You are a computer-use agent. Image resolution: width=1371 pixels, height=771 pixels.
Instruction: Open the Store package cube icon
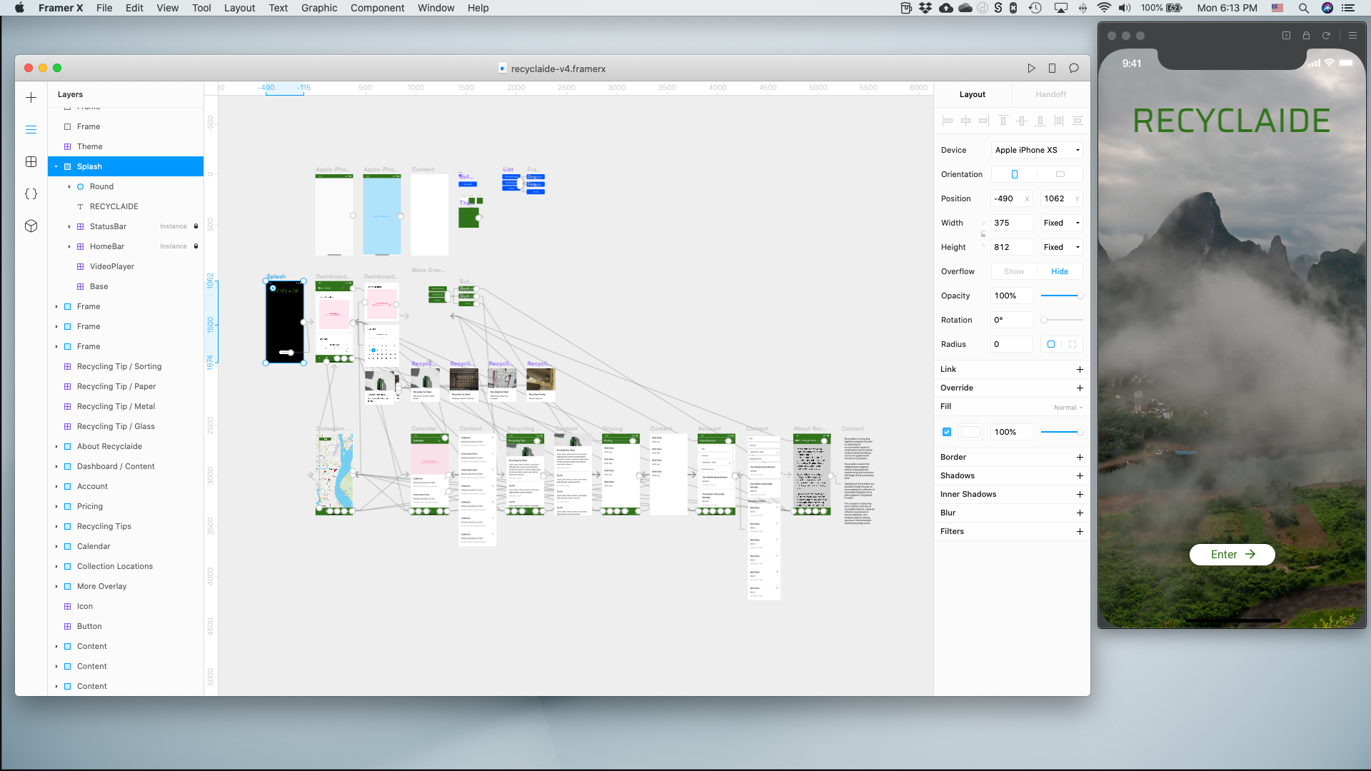pos(31,226)
